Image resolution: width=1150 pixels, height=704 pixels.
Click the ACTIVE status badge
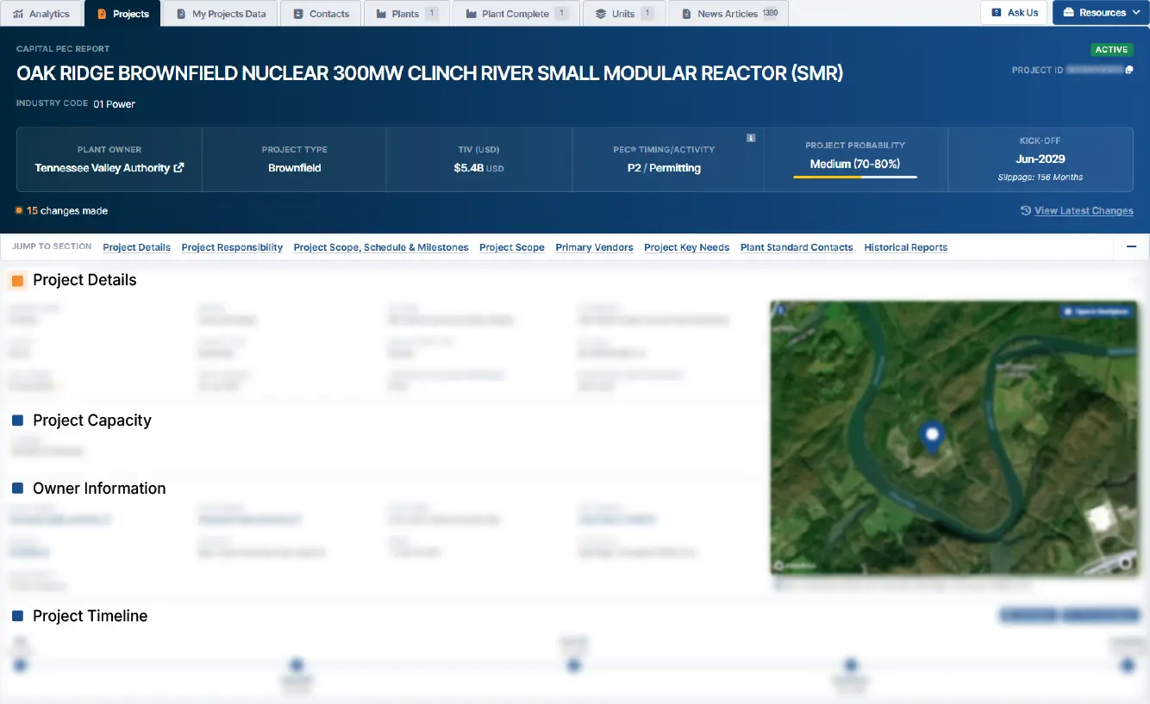pyautogui.click(x=1111, y=50)
